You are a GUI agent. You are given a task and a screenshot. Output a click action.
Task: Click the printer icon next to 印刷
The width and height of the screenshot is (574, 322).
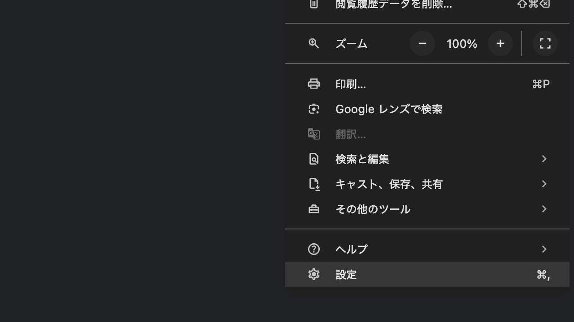pyautogui.click(x=314, y=84)
